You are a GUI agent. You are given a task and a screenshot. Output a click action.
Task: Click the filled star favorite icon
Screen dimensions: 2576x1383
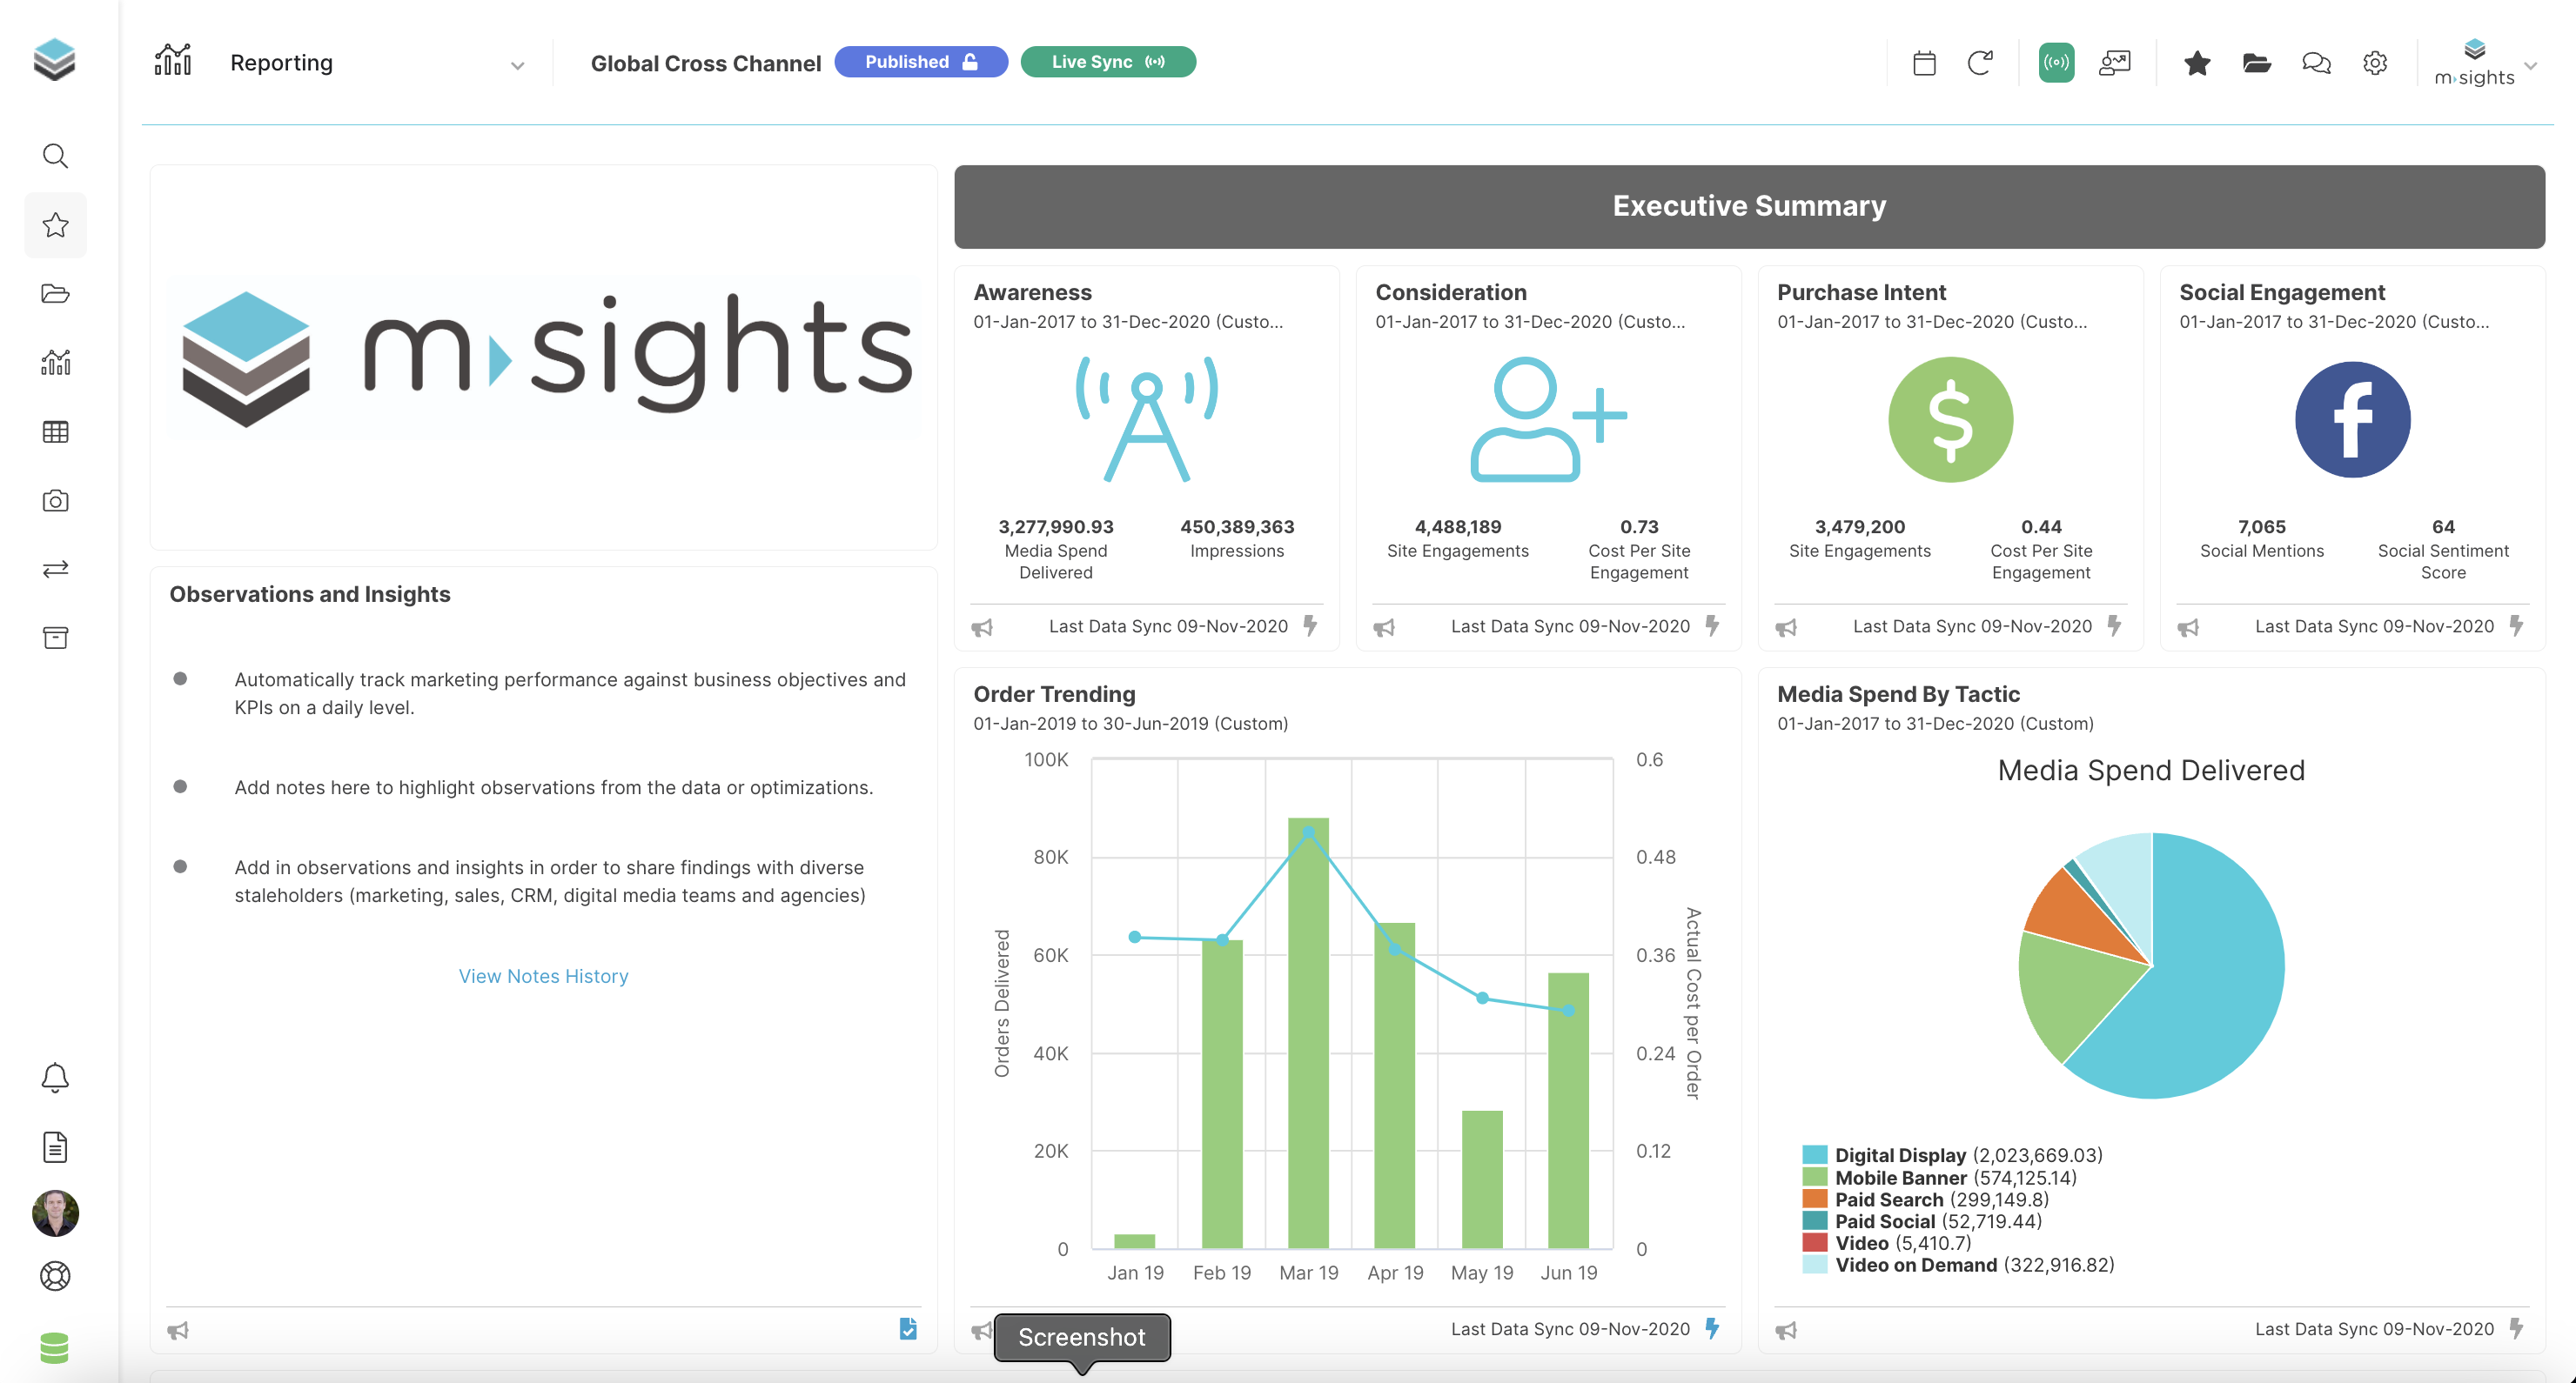tap(2197, 63)
